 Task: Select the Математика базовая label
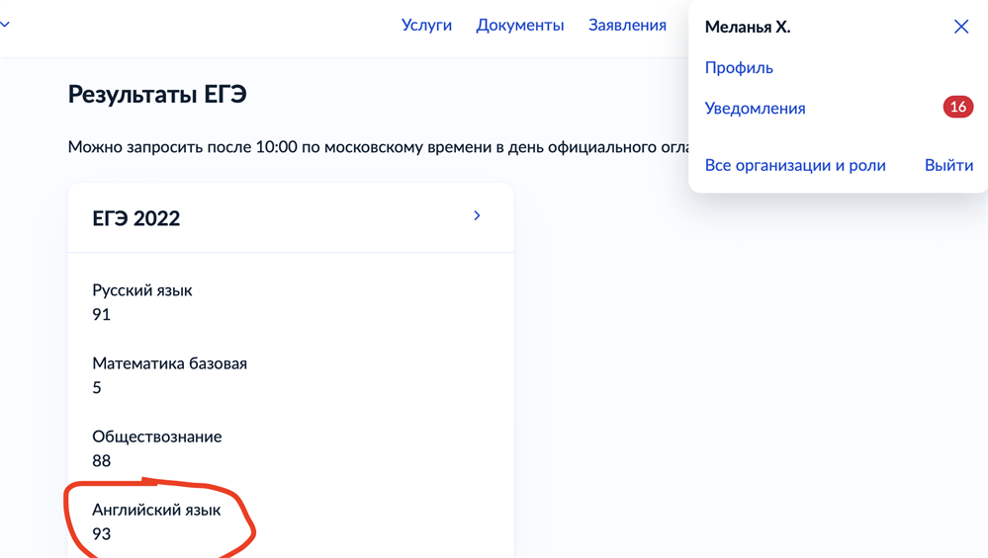(169, 363)
